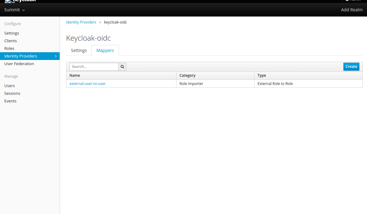Open Settings in the sidebar
This screenshot has height=214, width=367.
click(x=12, y=33)
